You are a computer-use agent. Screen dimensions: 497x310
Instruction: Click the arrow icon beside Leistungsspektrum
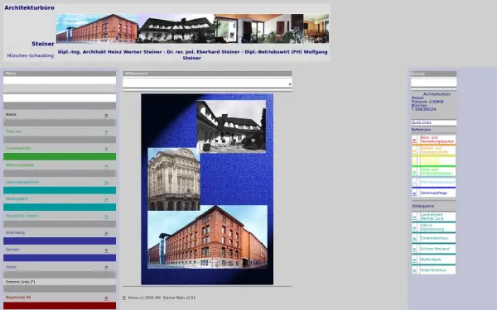[x=106, y=183]
